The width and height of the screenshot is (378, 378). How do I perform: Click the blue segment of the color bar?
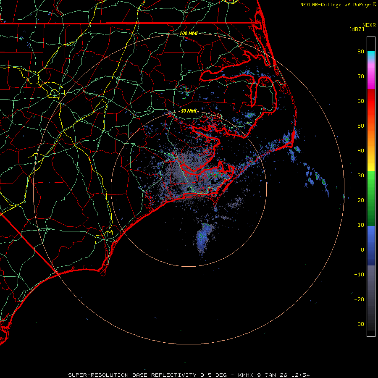pos(371,246)
